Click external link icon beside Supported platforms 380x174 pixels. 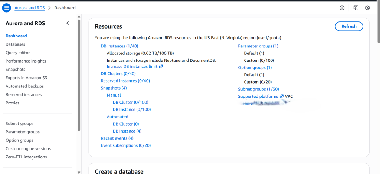(x=282, y=97)
